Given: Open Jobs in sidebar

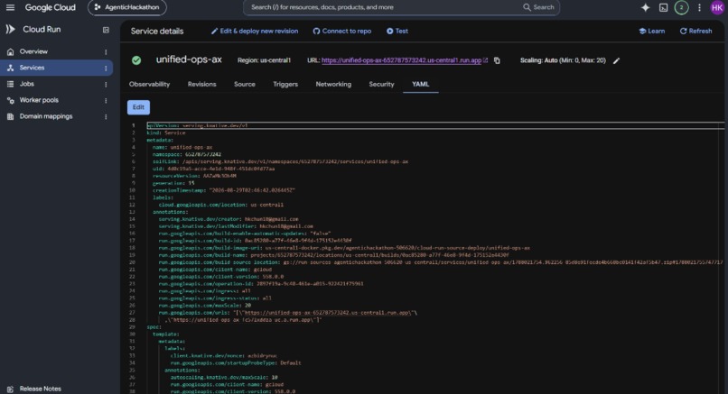Looking at the screenshot, I should coord(27,84).
